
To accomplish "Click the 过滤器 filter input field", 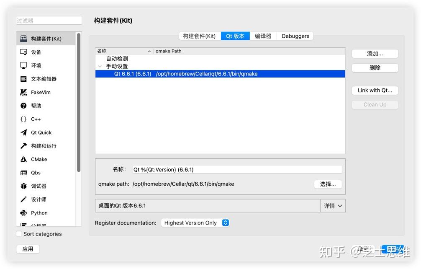I will tap(49, 21).
